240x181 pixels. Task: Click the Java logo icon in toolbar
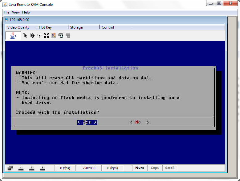click(13, 36)
